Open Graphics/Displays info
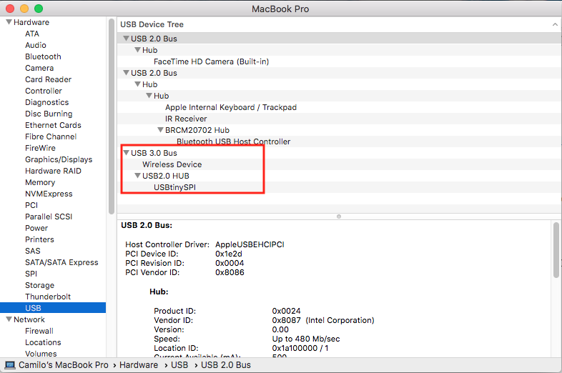This screenshot has width=562, height=373. (59, 159)
